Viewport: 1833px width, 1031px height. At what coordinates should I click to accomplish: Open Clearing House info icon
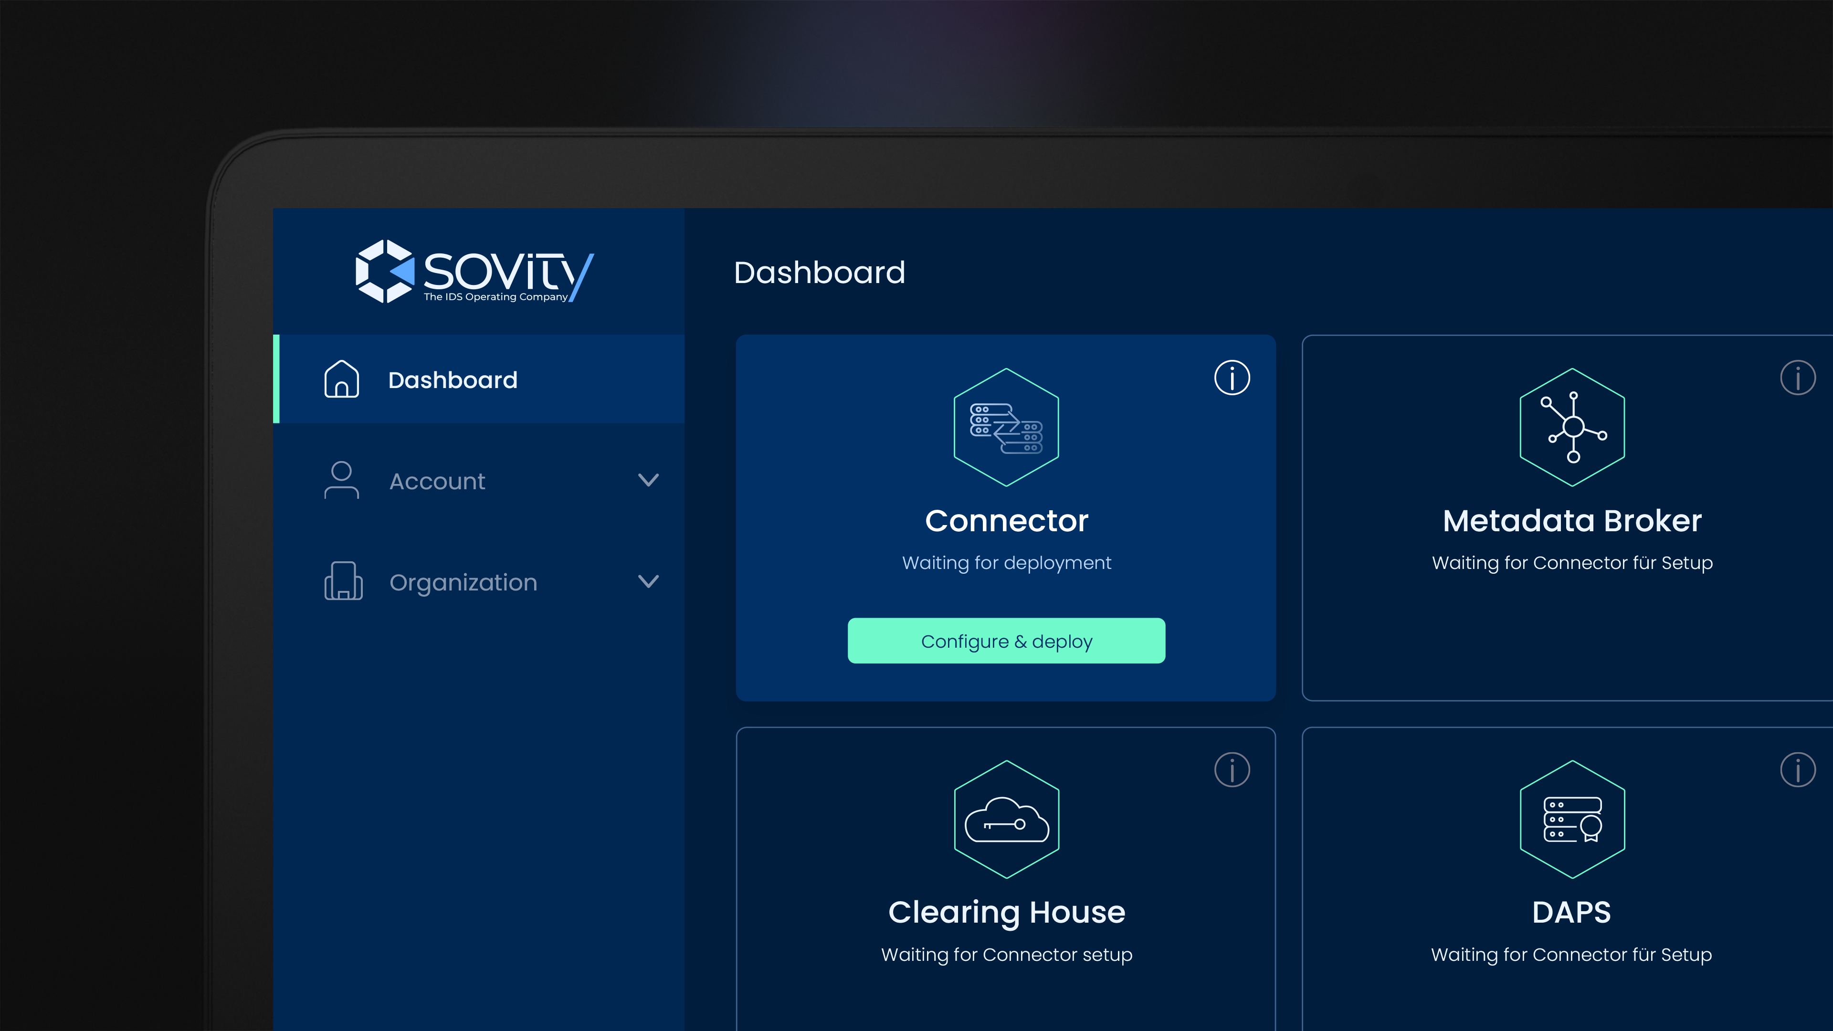[x=1232, y=769]
